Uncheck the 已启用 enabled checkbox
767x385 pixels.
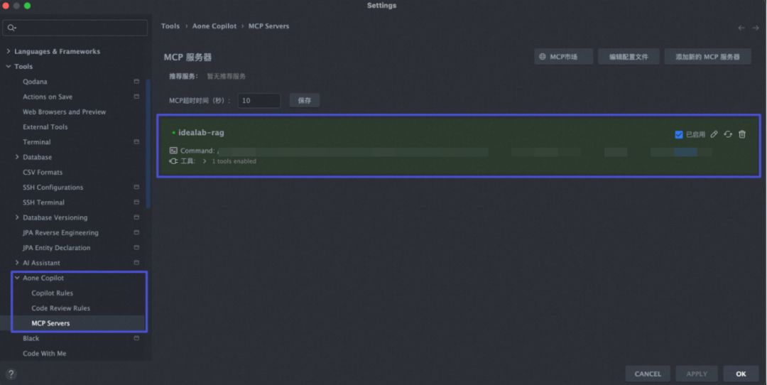click(x=678, y=134)
